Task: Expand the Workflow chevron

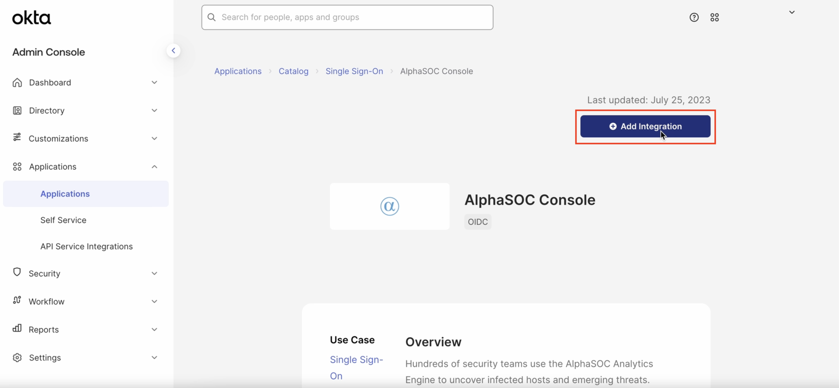Action: click(154, 301)
